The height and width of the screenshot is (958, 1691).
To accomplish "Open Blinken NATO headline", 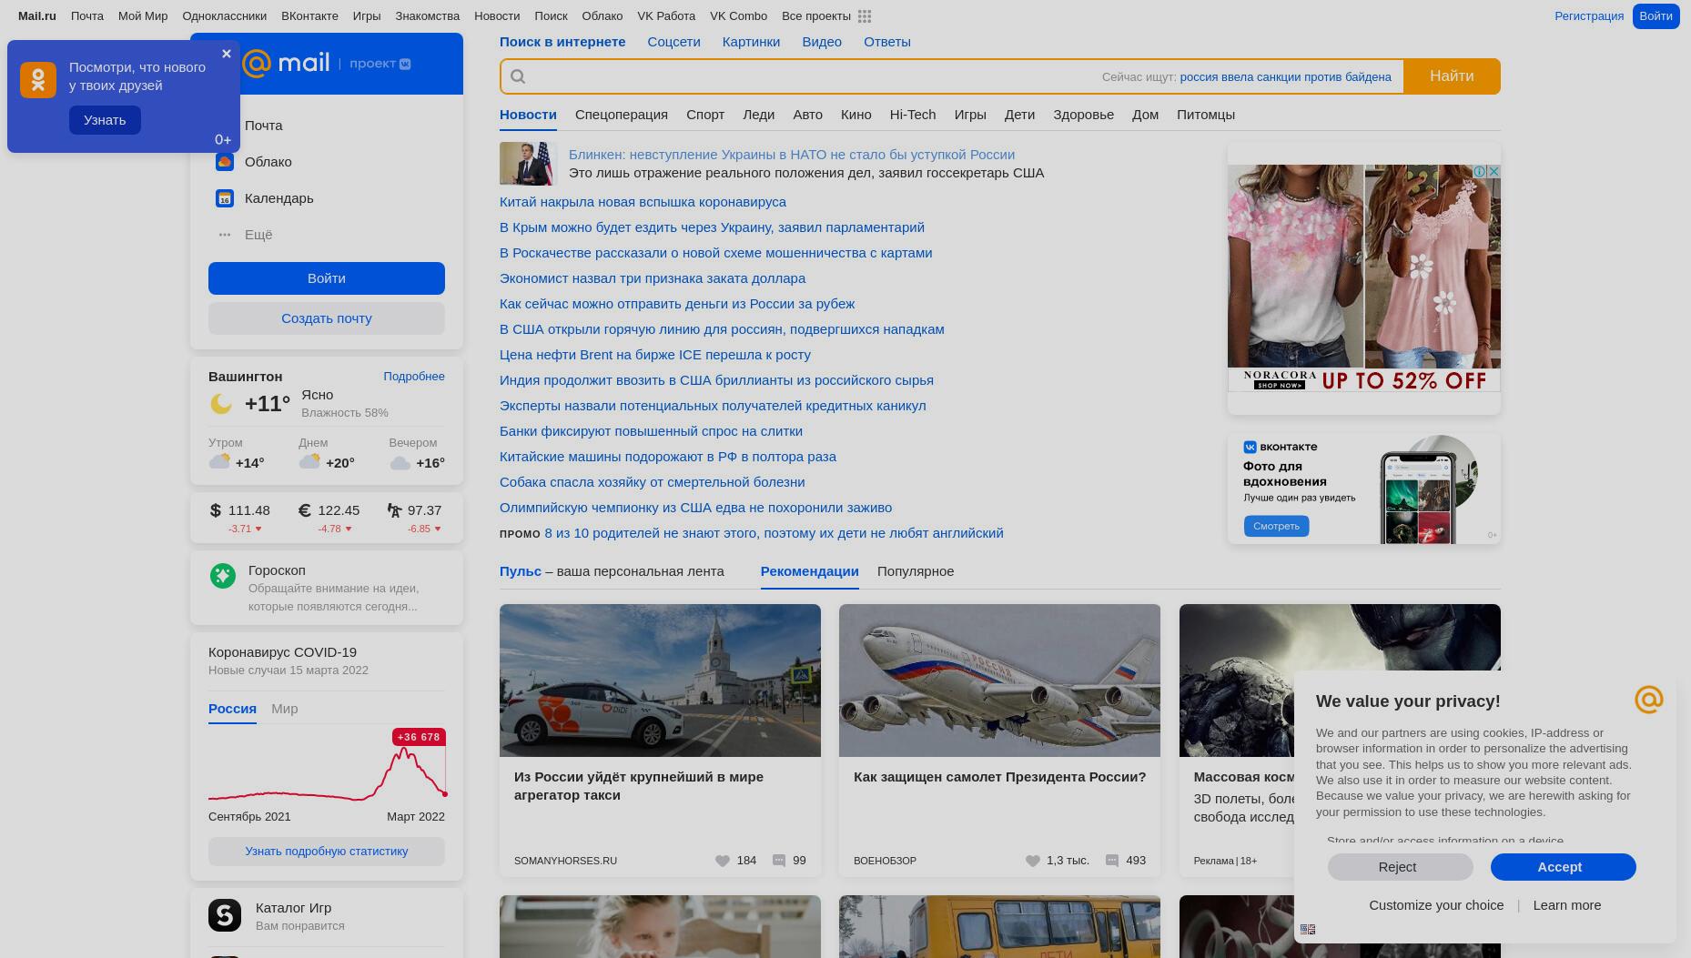I will [x=792, y=155].
